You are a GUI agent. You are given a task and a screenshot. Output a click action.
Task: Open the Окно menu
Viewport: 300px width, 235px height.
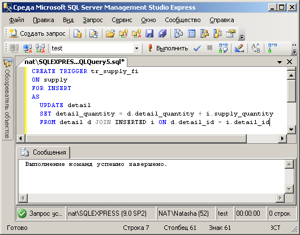click(149, 20)
